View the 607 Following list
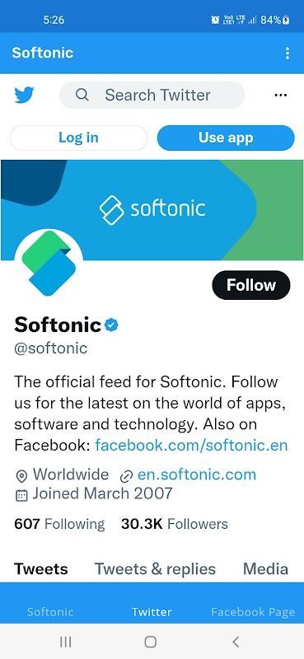Image resolution: width=304 pixels, height=659 pixels. [59, 524]
